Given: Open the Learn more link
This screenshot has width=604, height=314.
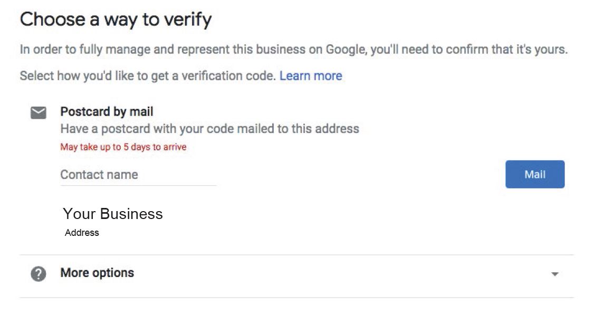Looking at the screenshot, I should click(311, 75).
